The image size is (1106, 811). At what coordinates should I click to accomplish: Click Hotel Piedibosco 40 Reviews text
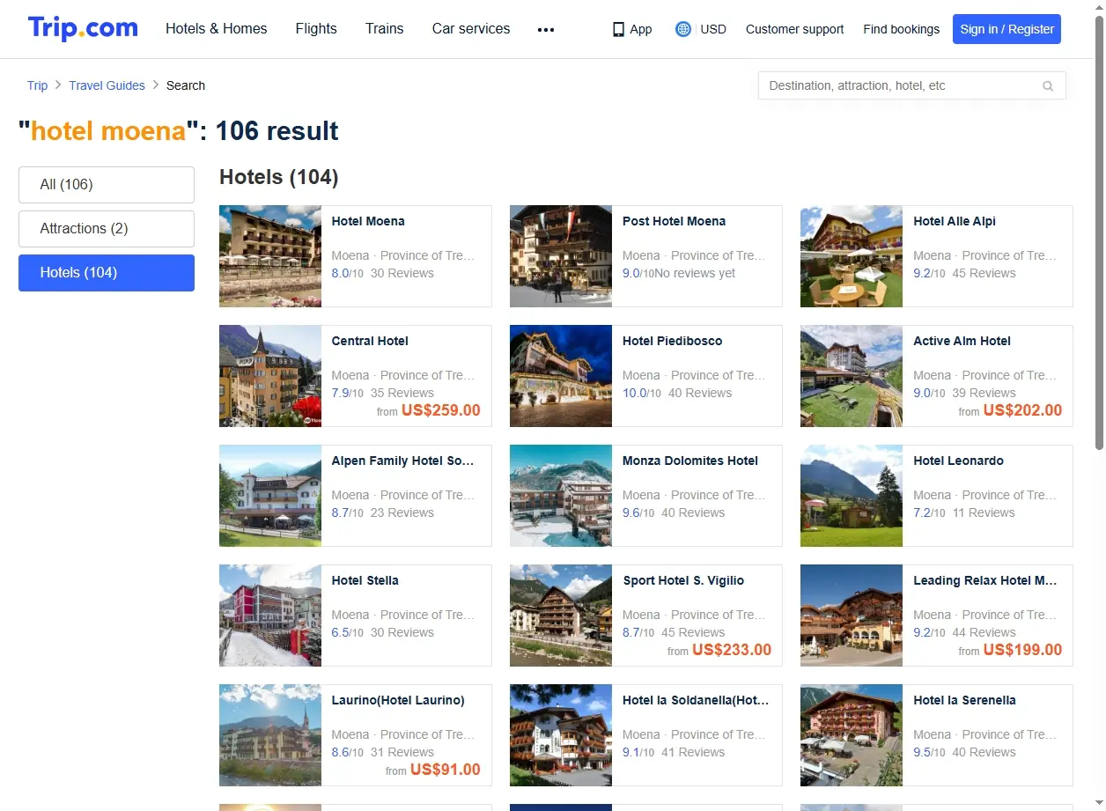(700, 393)
